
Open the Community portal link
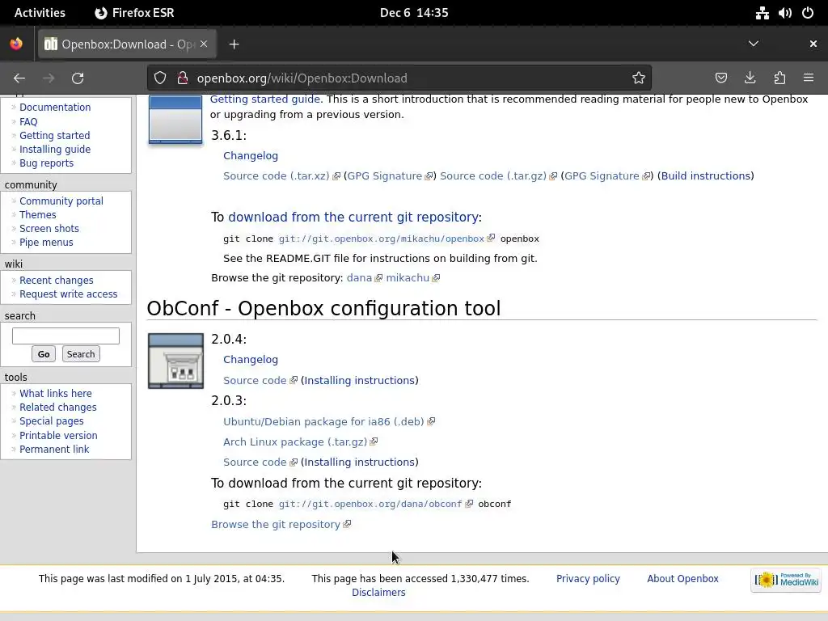[x=61, y=201]
